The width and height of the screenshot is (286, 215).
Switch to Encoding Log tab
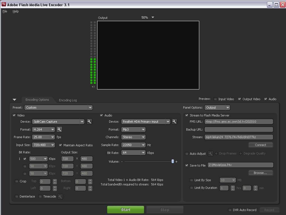68,100
